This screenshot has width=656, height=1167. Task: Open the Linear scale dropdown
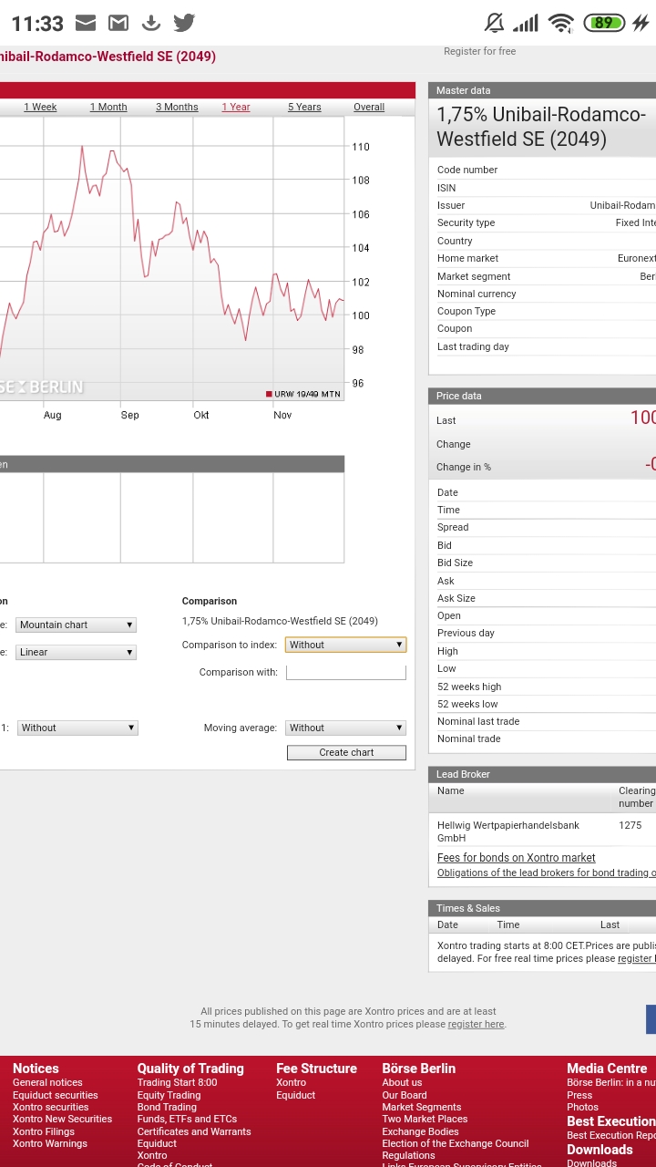point(77,652)
